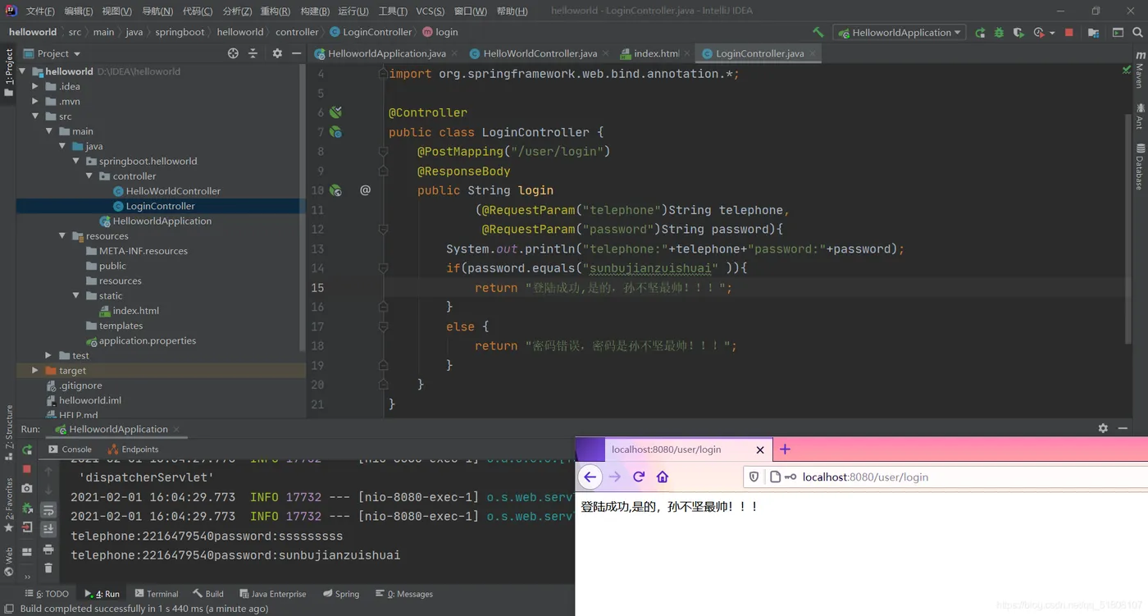
Task: Click the profiler run icon
Action: [1038, 33]
